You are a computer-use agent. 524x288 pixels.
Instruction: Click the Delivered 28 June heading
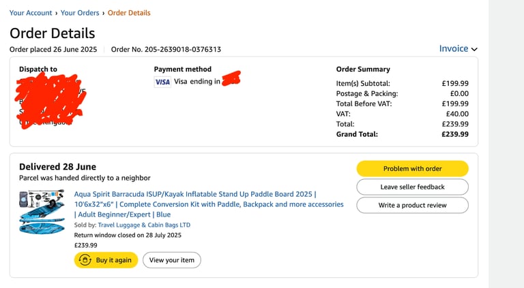57,167
